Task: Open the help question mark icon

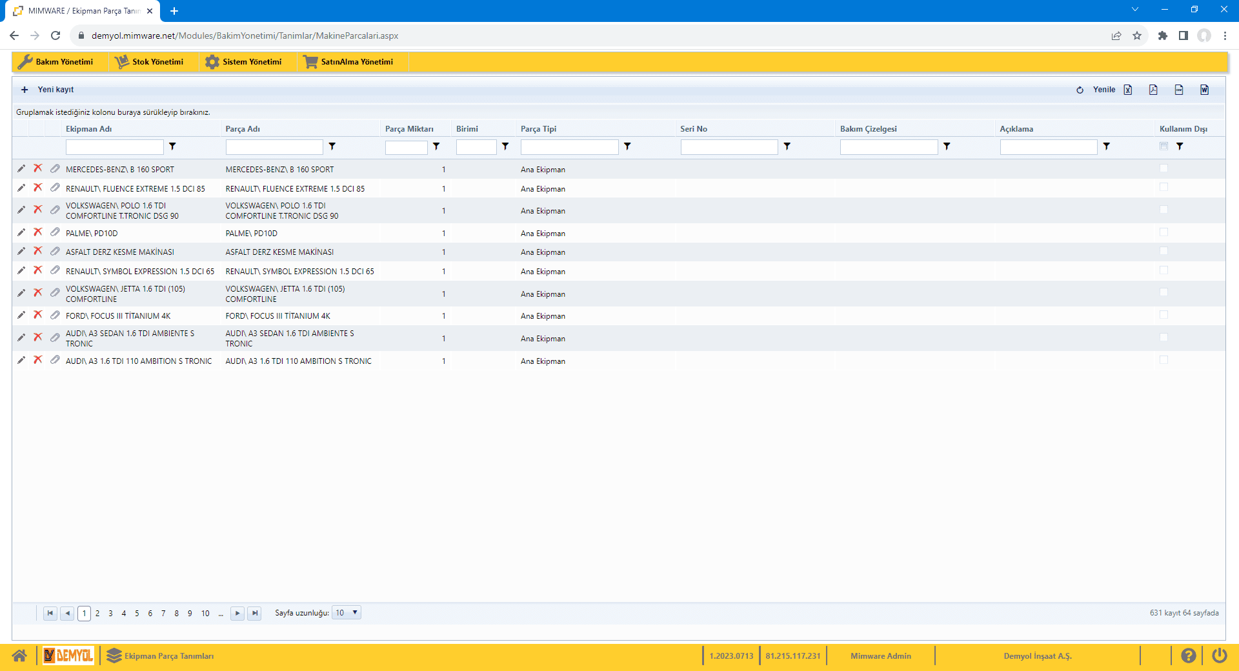Action: (x=1188, y=656)
